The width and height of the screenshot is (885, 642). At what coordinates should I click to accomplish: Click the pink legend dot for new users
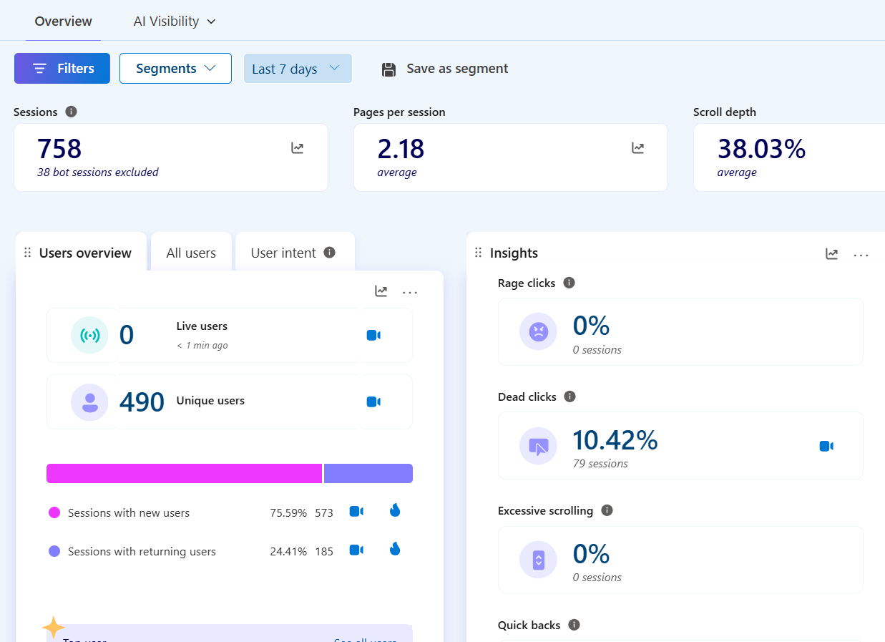[54, 512]
